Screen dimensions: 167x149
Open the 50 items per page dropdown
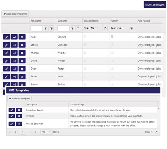pos(46,132)
